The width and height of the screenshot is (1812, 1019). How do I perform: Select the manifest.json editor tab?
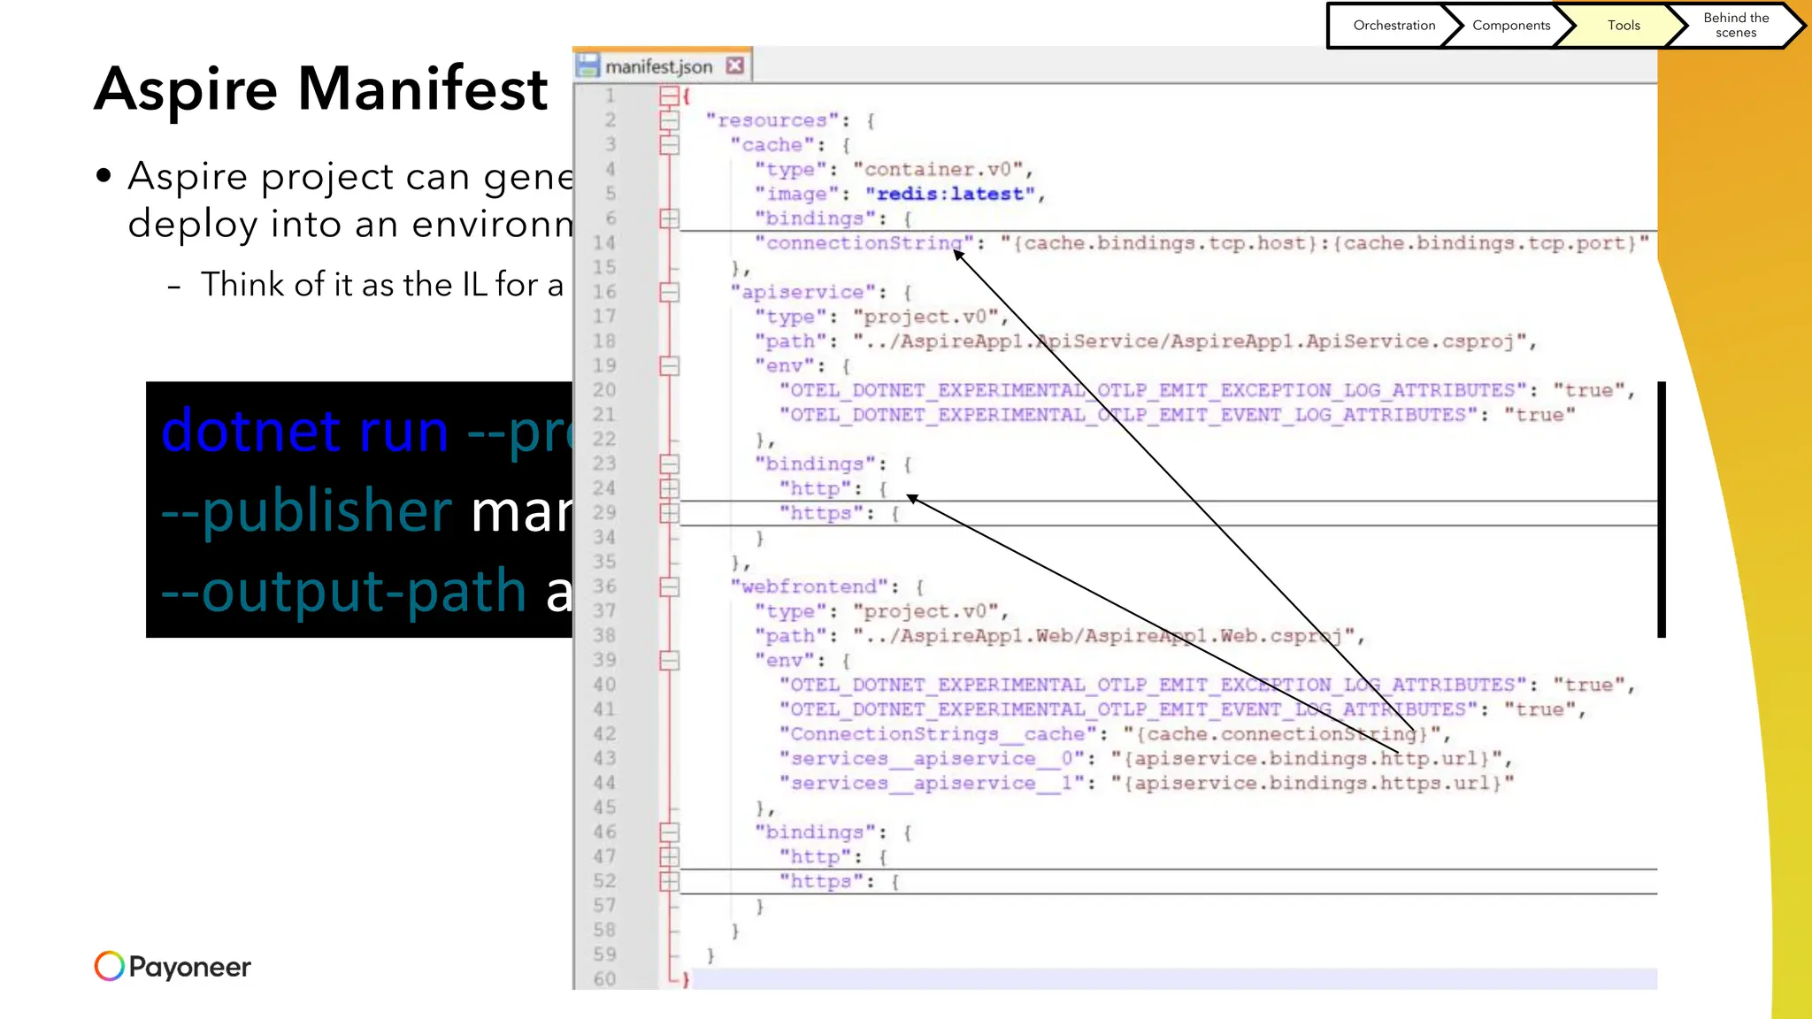[663, 65]
